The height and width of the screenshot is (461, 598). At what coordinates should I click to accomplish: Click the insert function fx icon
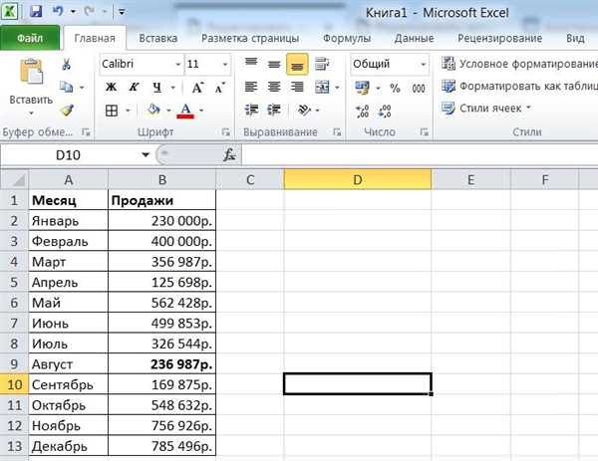point(230,154)
